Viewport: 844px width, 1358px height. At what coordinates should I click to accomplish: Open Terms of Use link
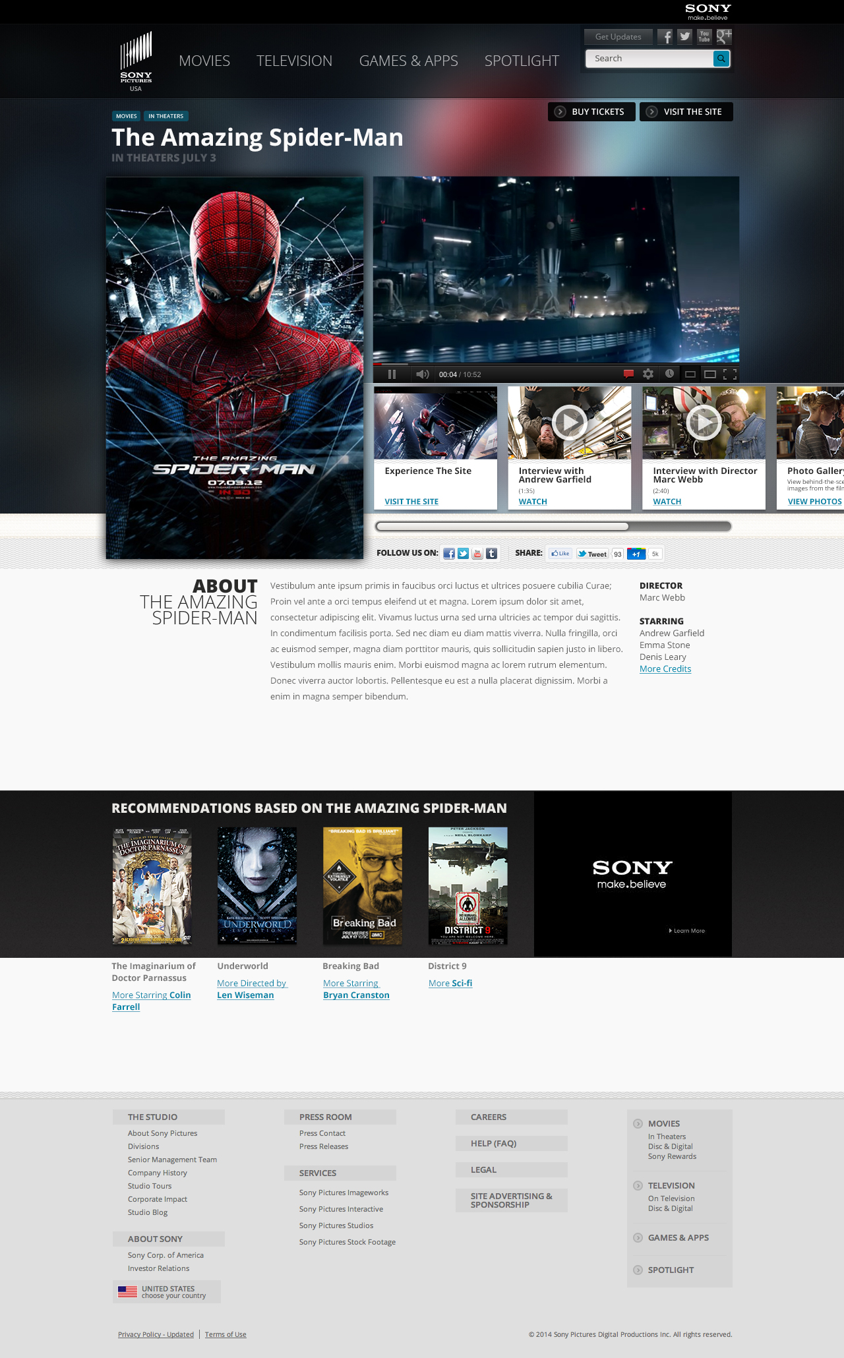(x=226, y=1334)
